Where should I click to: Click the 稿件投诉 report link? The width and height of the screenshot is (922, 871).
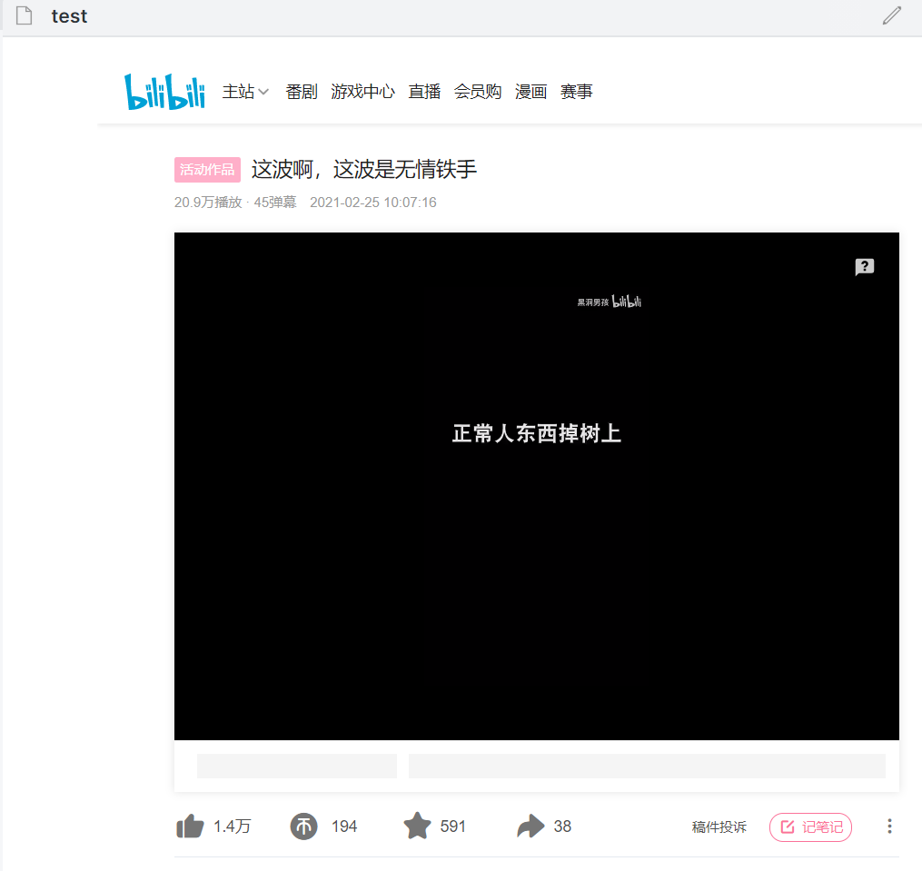(719, 826)
